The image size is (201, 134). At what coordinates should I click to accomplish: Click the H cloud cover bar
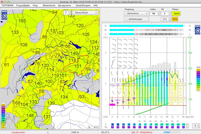coord(146,26)
